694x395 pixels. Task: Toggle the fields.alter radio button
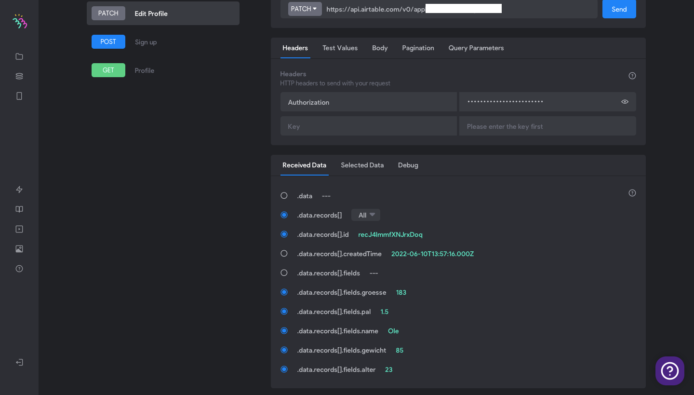[x=284, y=369]
